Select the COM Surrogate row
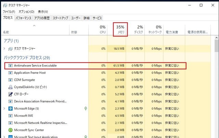 click(x=106, y=80)
